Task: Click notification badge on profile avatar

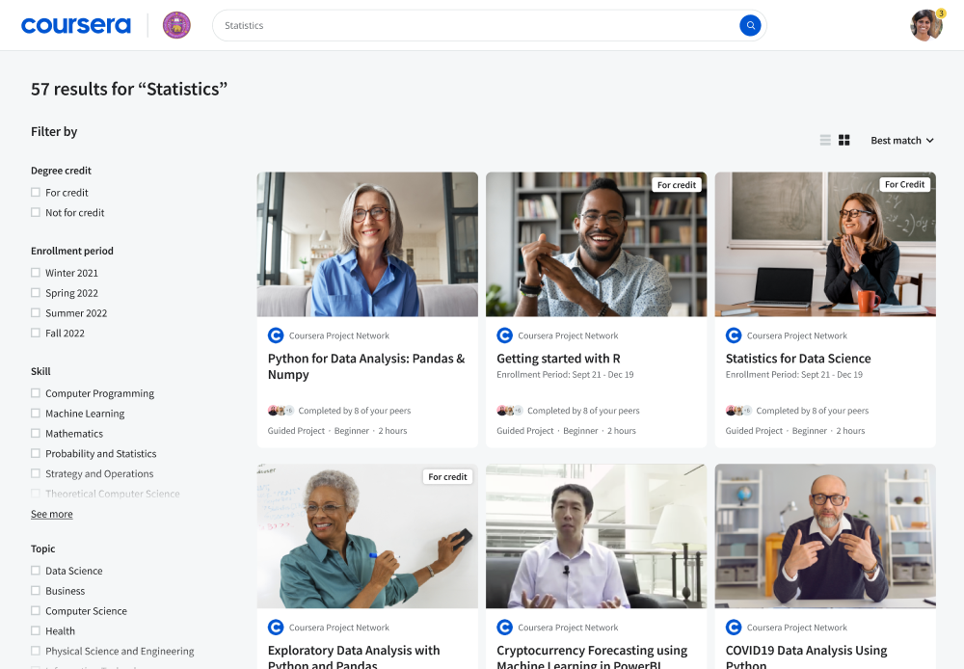Action: (941, 13)
